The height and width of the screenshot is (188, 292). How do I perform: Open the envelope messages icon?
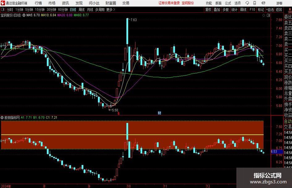(263, 3)
